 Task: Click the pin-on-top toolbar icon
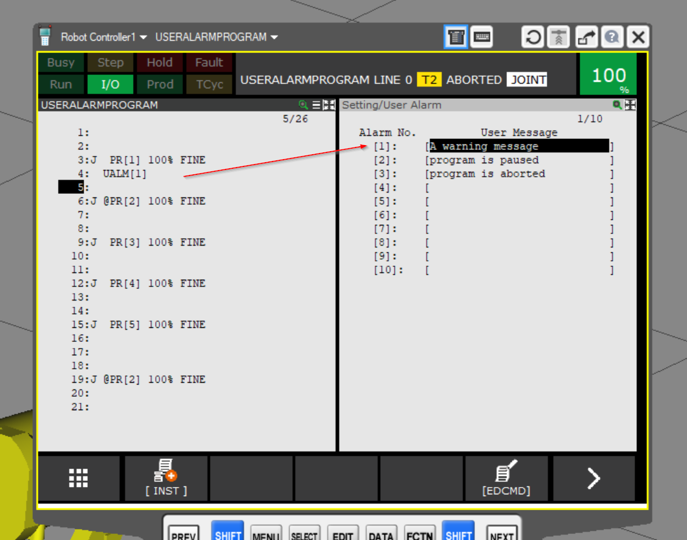(x=558, y=37)
